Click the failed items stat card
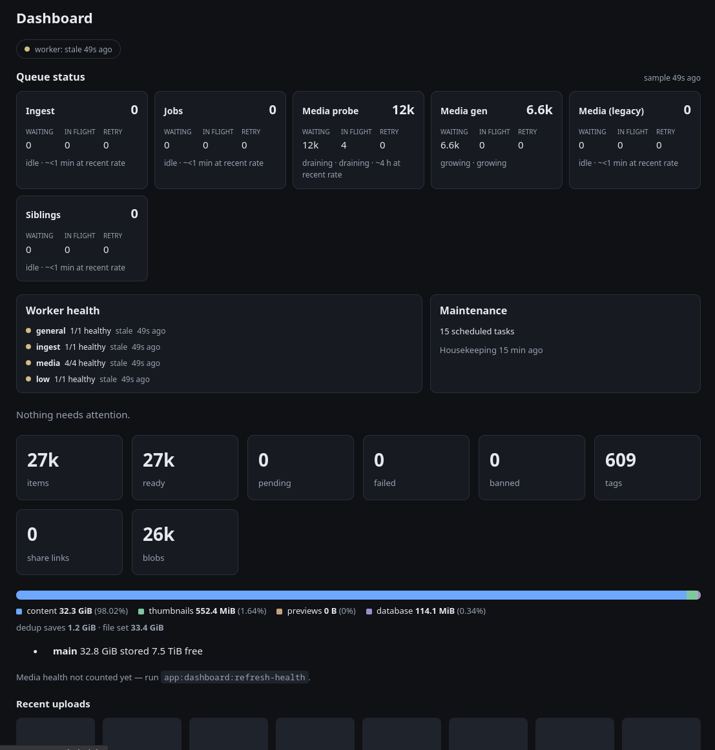This screenshot has width=715, height=750. (417, 468)
